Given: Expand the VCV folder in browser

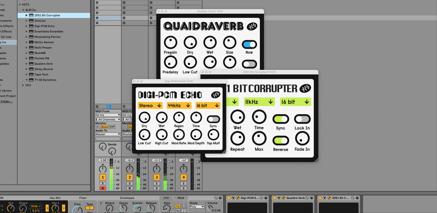Looking at the screenshot, I should (x=23, y=85).
